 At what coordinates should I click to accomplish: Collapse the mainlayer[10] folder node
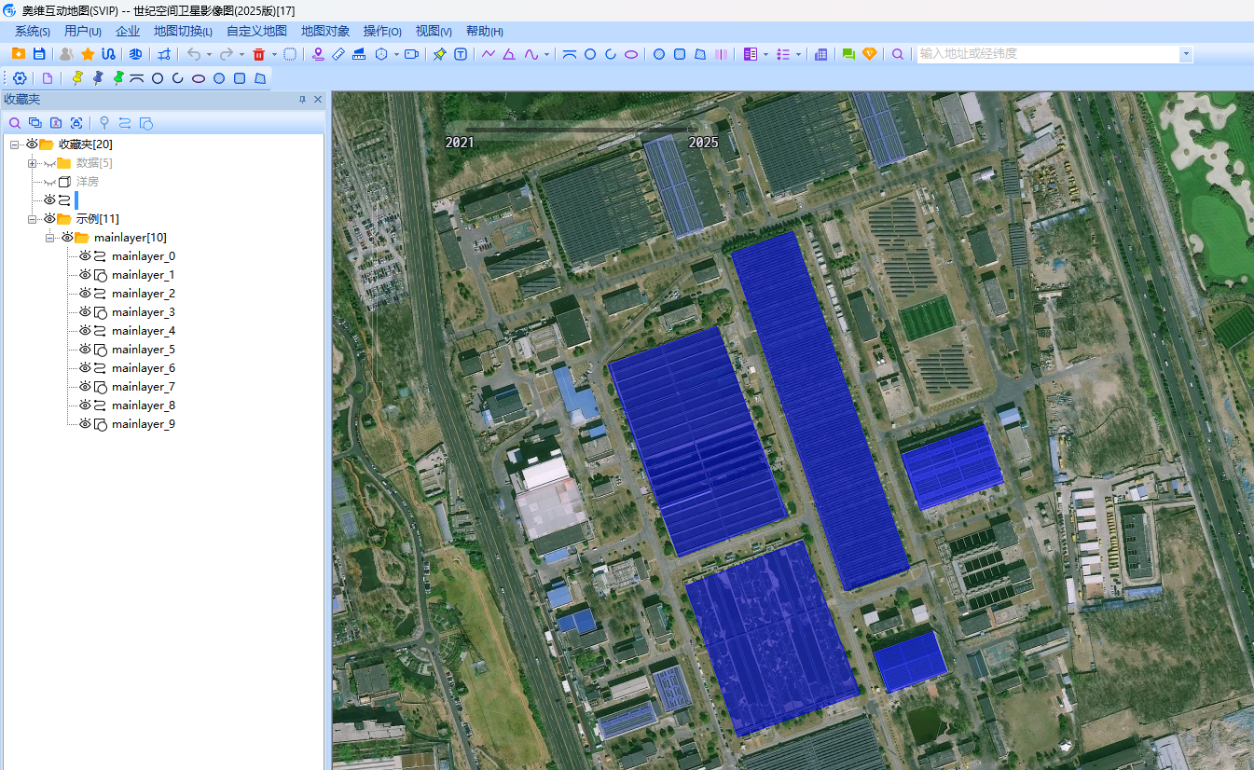(x=50, y=238)
